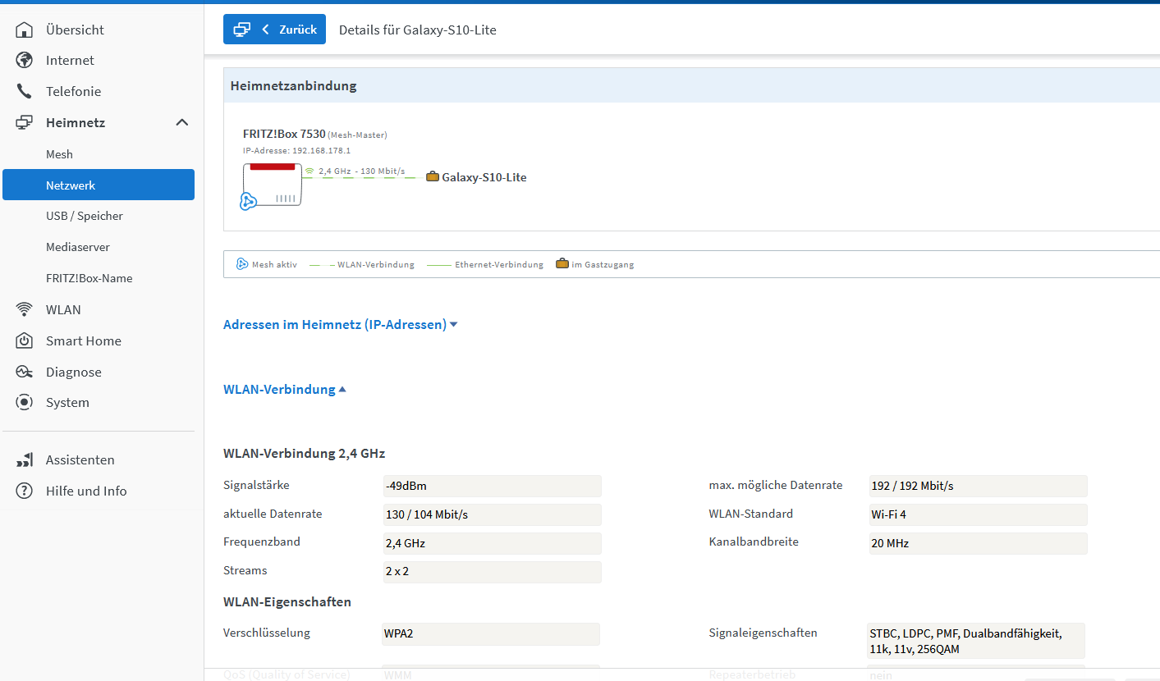1160x681 pixels.
Task: Click the Ethernet-Verbindung legend entry
Action: (484, 265)
